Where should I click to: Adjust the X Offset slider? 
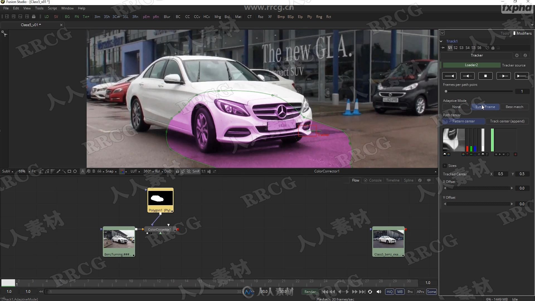coord(478,188)
